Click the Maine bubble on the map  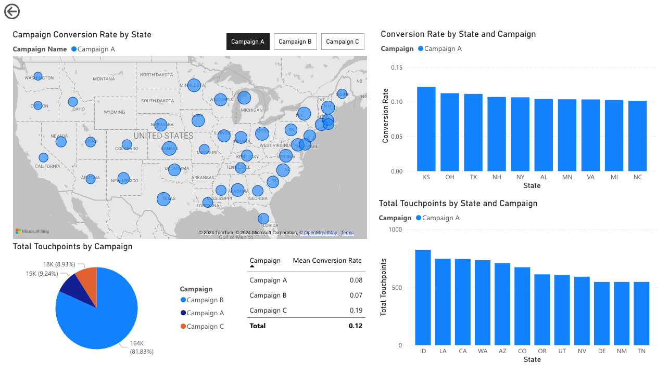click(x=342, y=94)
